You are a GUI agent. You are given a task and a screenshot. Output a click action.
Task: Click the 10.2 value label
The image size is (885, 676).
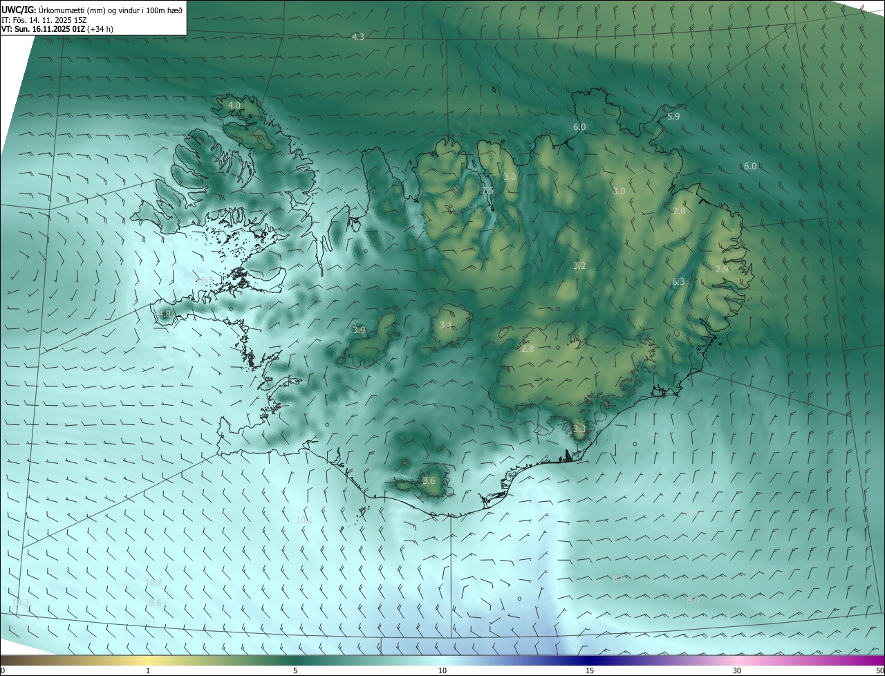pos(153,582)
